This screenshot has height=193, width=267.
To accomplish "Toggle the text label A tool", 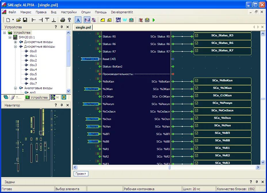I will click(78, 20).
